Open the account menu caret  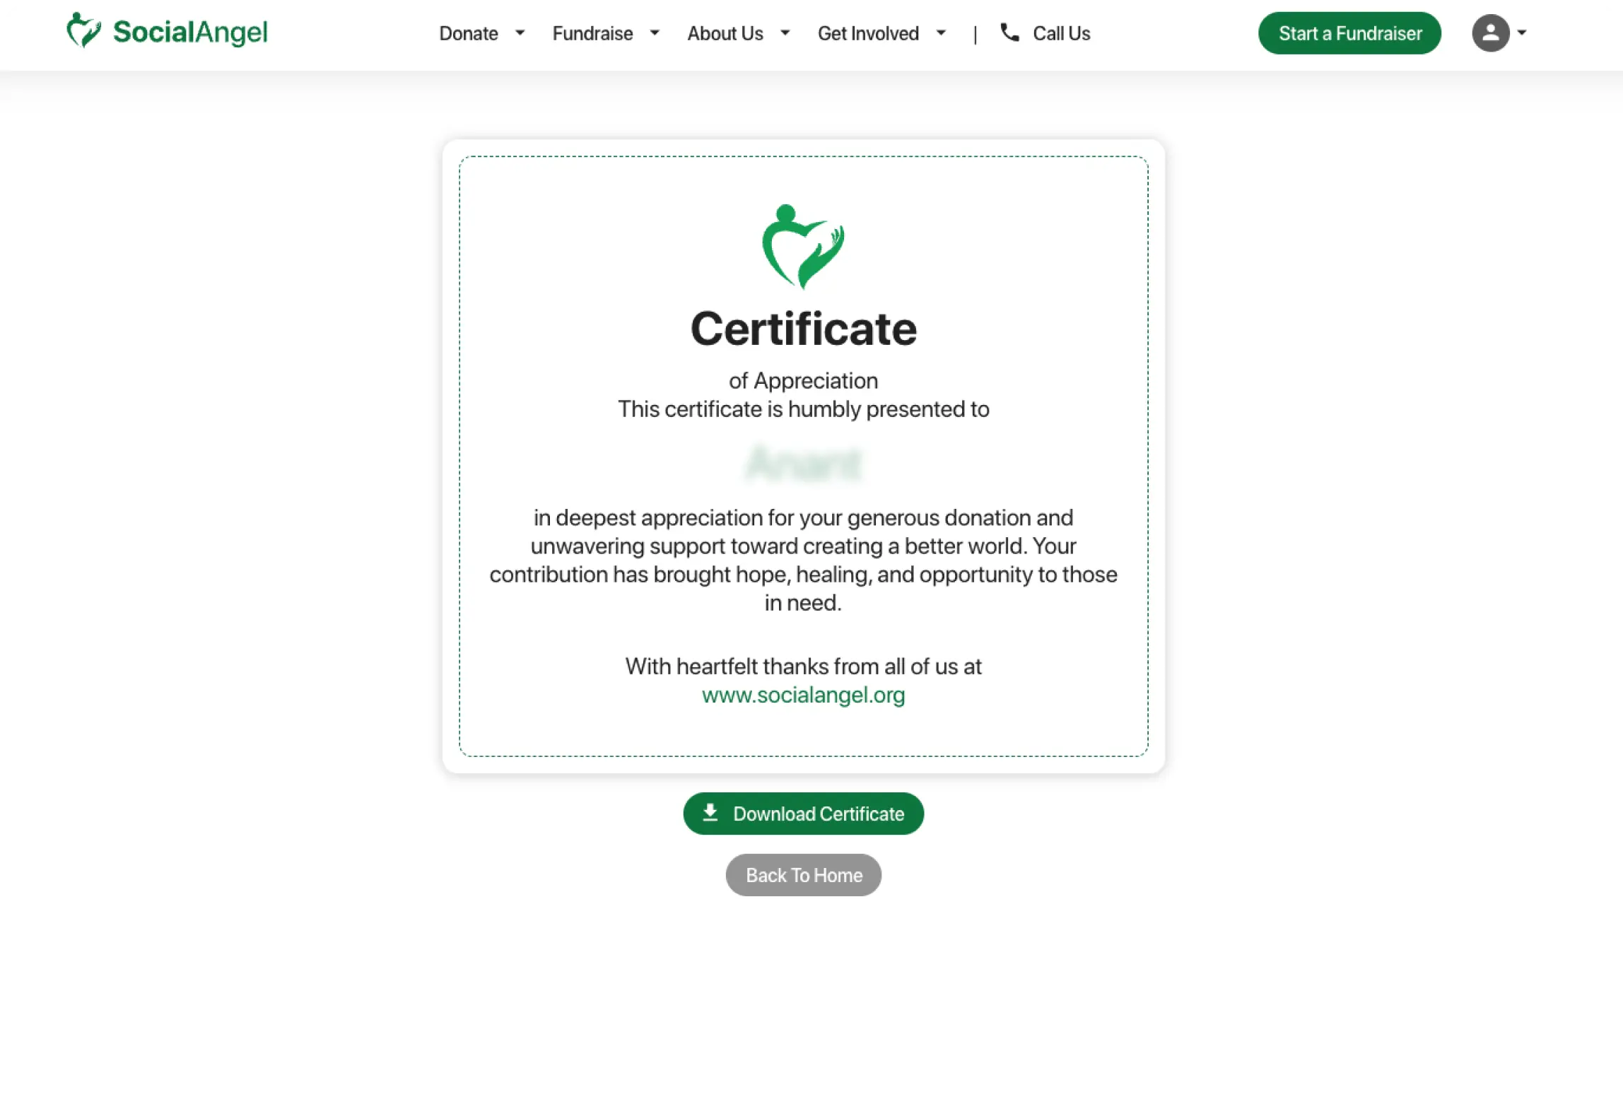coord(1522,33)
